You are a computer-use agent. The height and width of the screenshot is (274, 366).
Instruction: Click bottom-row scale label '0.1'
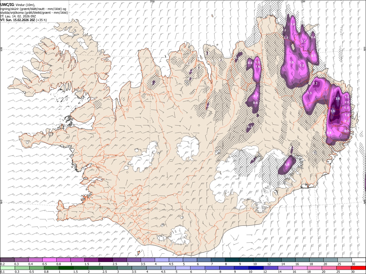pos(2,272)
